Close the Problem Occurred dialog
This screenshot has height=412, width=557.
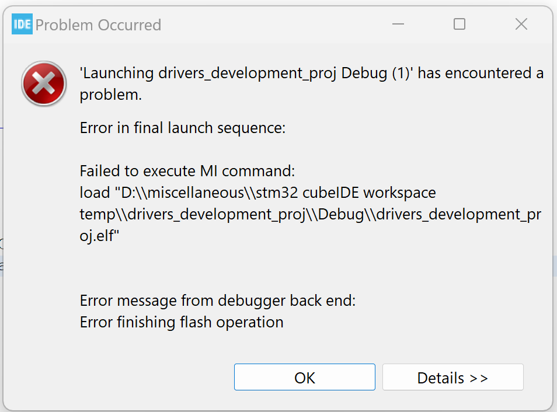tap(521, 25)
